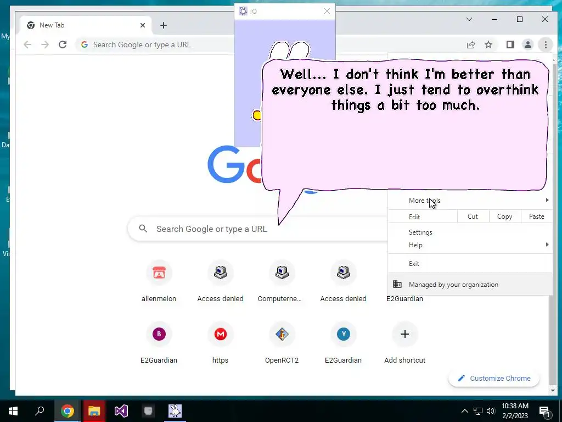Select the New Tab tab
The width and height of the screenshot is (562, 422).
(85, 25)
